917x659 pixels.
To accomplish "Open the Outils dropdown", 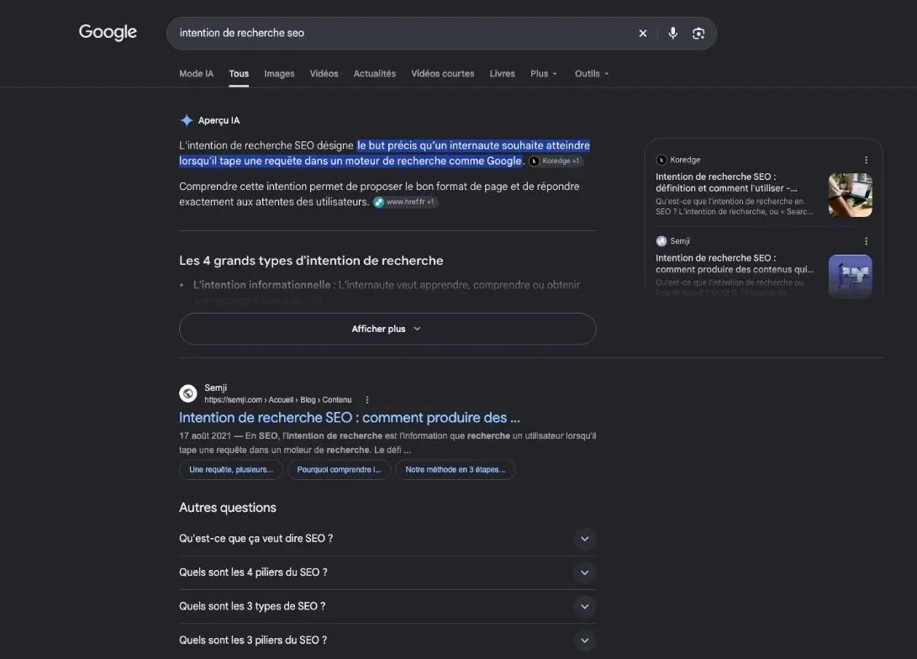I will [x=592, y=74].
